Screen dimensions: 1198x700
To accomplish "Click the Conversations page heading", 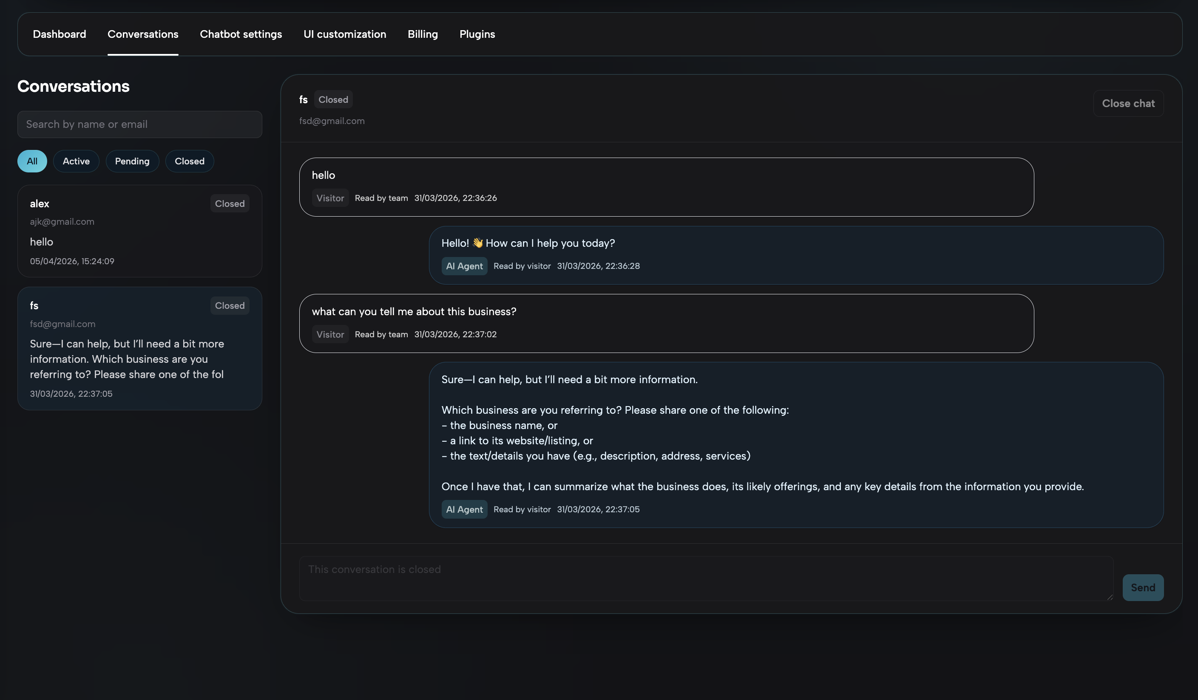I will pos(73,86).
